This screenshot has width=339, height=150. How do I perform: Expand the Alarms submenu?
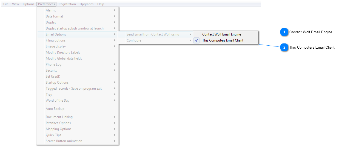click(77, 10)
